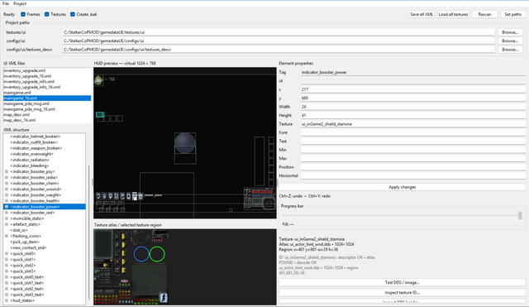Expand the selected indicator_booster_power node
The height and width of the screenshot is (307, 529).
pos(7,206)
